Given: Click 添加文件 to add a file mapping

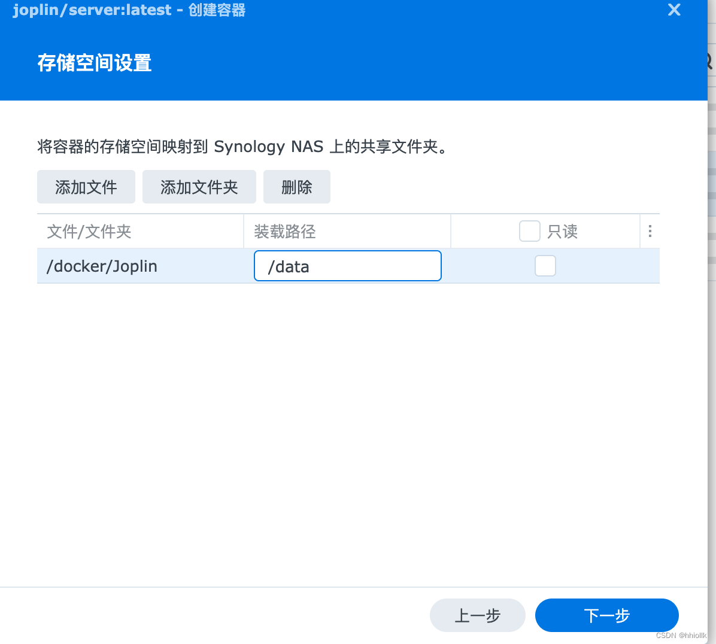Looking at the screenshot, I should tap(86, 186).
